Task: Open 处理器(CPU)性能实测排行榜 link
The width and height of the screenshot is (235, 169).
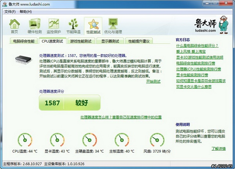Action: 198,69
